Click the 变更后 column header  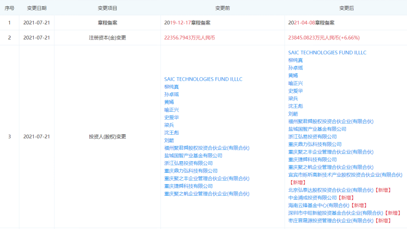(x=347, y=8)
